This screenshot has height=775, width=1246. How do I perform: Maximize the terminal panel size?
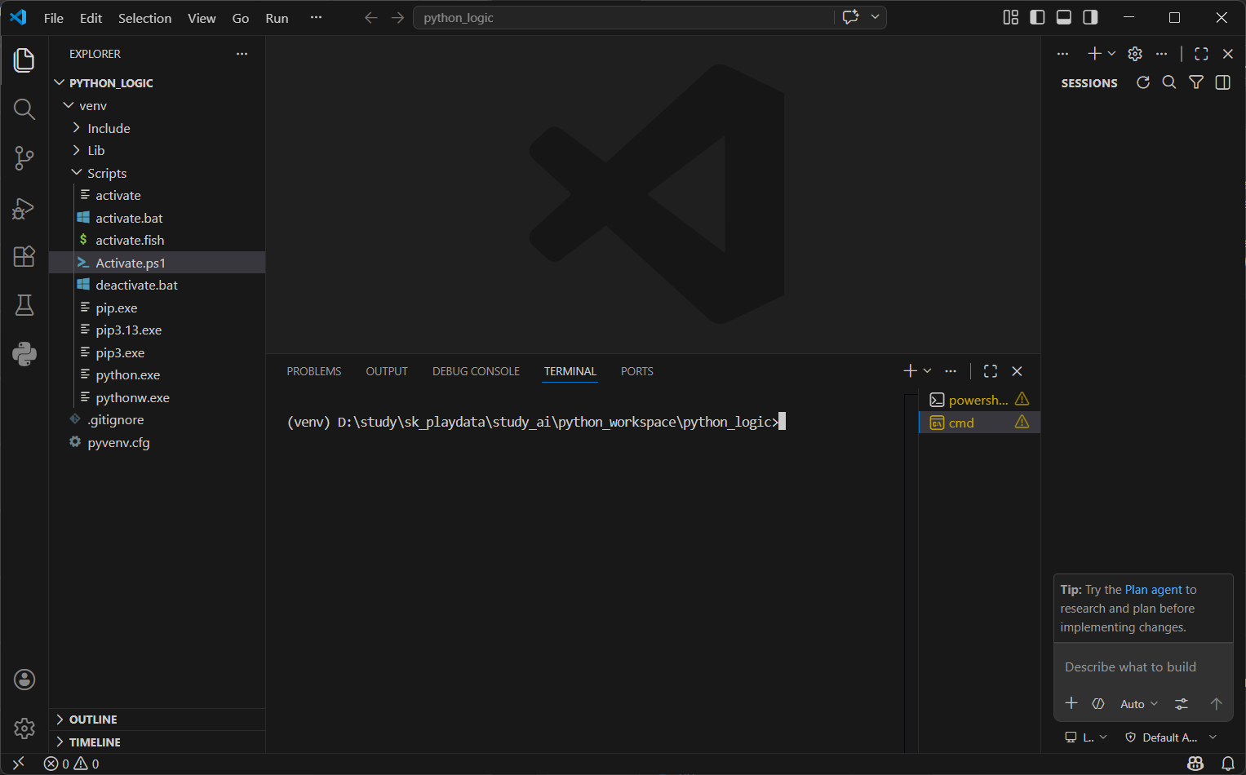[x=991, y=371]
